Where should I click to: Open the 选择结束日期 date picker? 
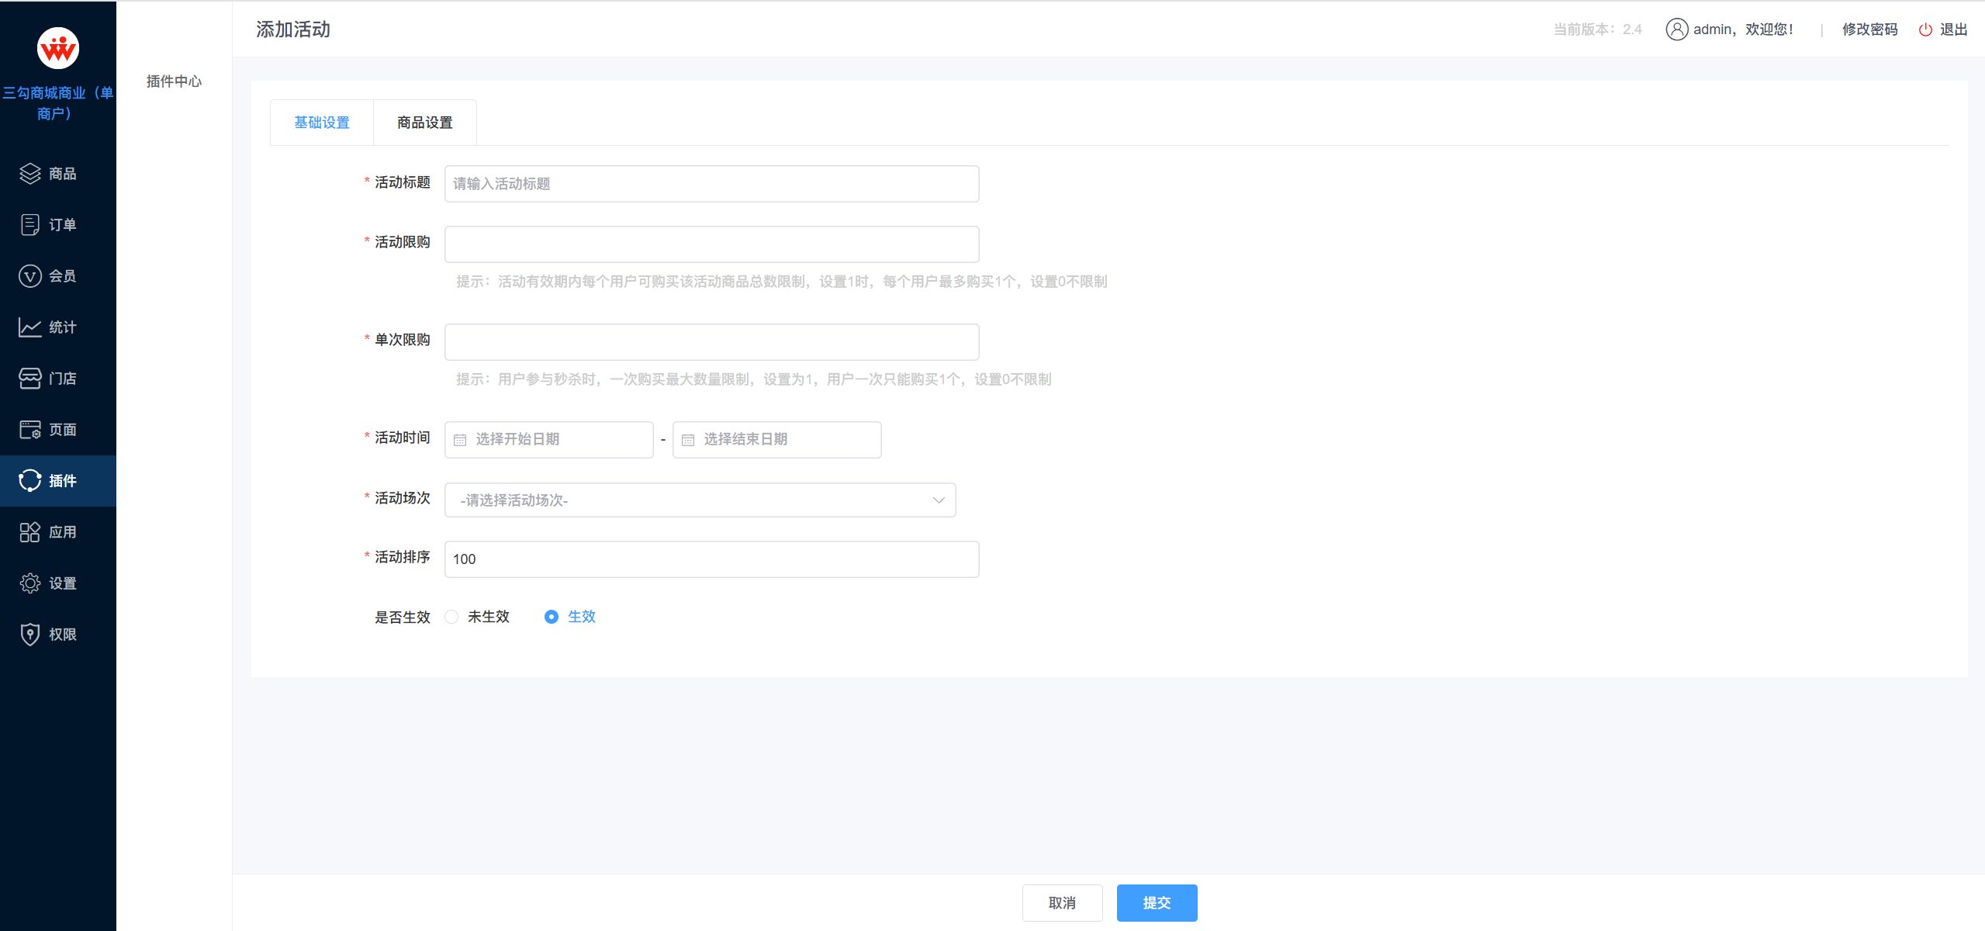777,440
